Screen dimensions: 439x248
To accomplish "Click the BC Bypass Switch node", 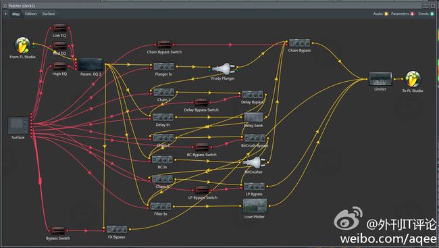I will pyautogui.click(x=202, y=147).
